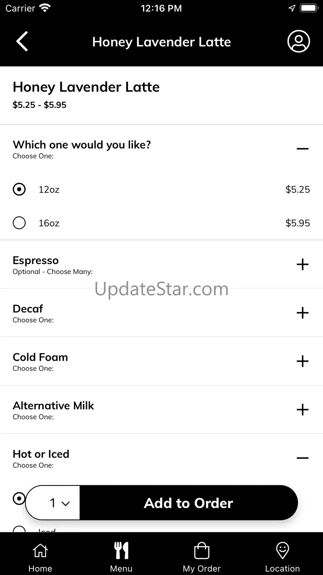Tap the back arrow icon
The height and width of the screenshot is (575, 323).
[x=22, y=41]
